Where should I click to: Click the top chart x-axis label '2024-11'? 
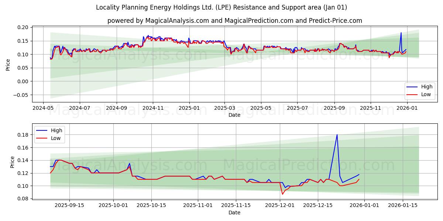153,108
